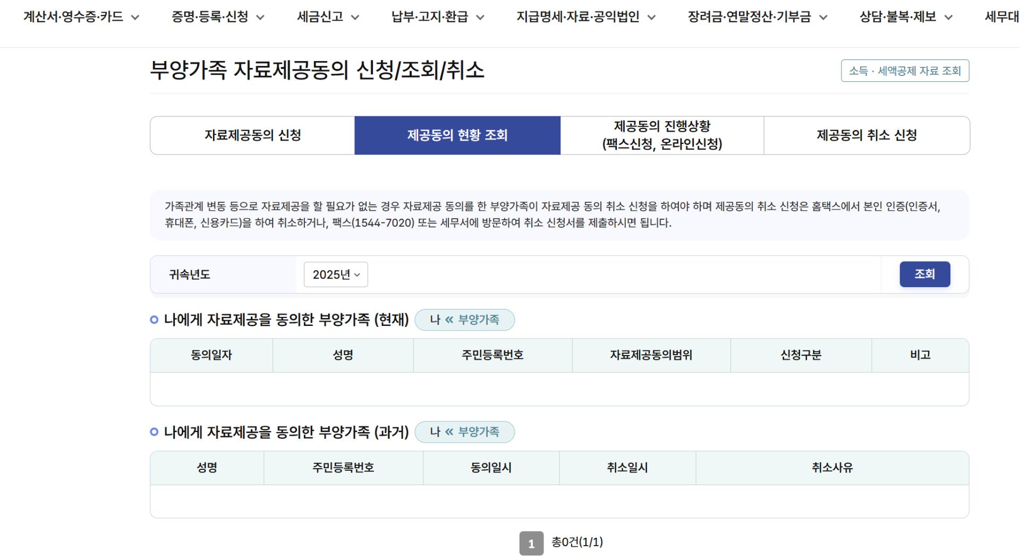Screen dimensions: 1020x560
Task: Click the 취소사유 column header
Action: tap(832, 468)
